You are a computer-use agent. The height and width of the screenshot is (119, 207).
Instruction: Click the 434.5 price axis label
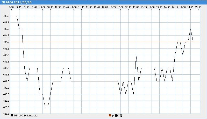click(x=6, y=36)
